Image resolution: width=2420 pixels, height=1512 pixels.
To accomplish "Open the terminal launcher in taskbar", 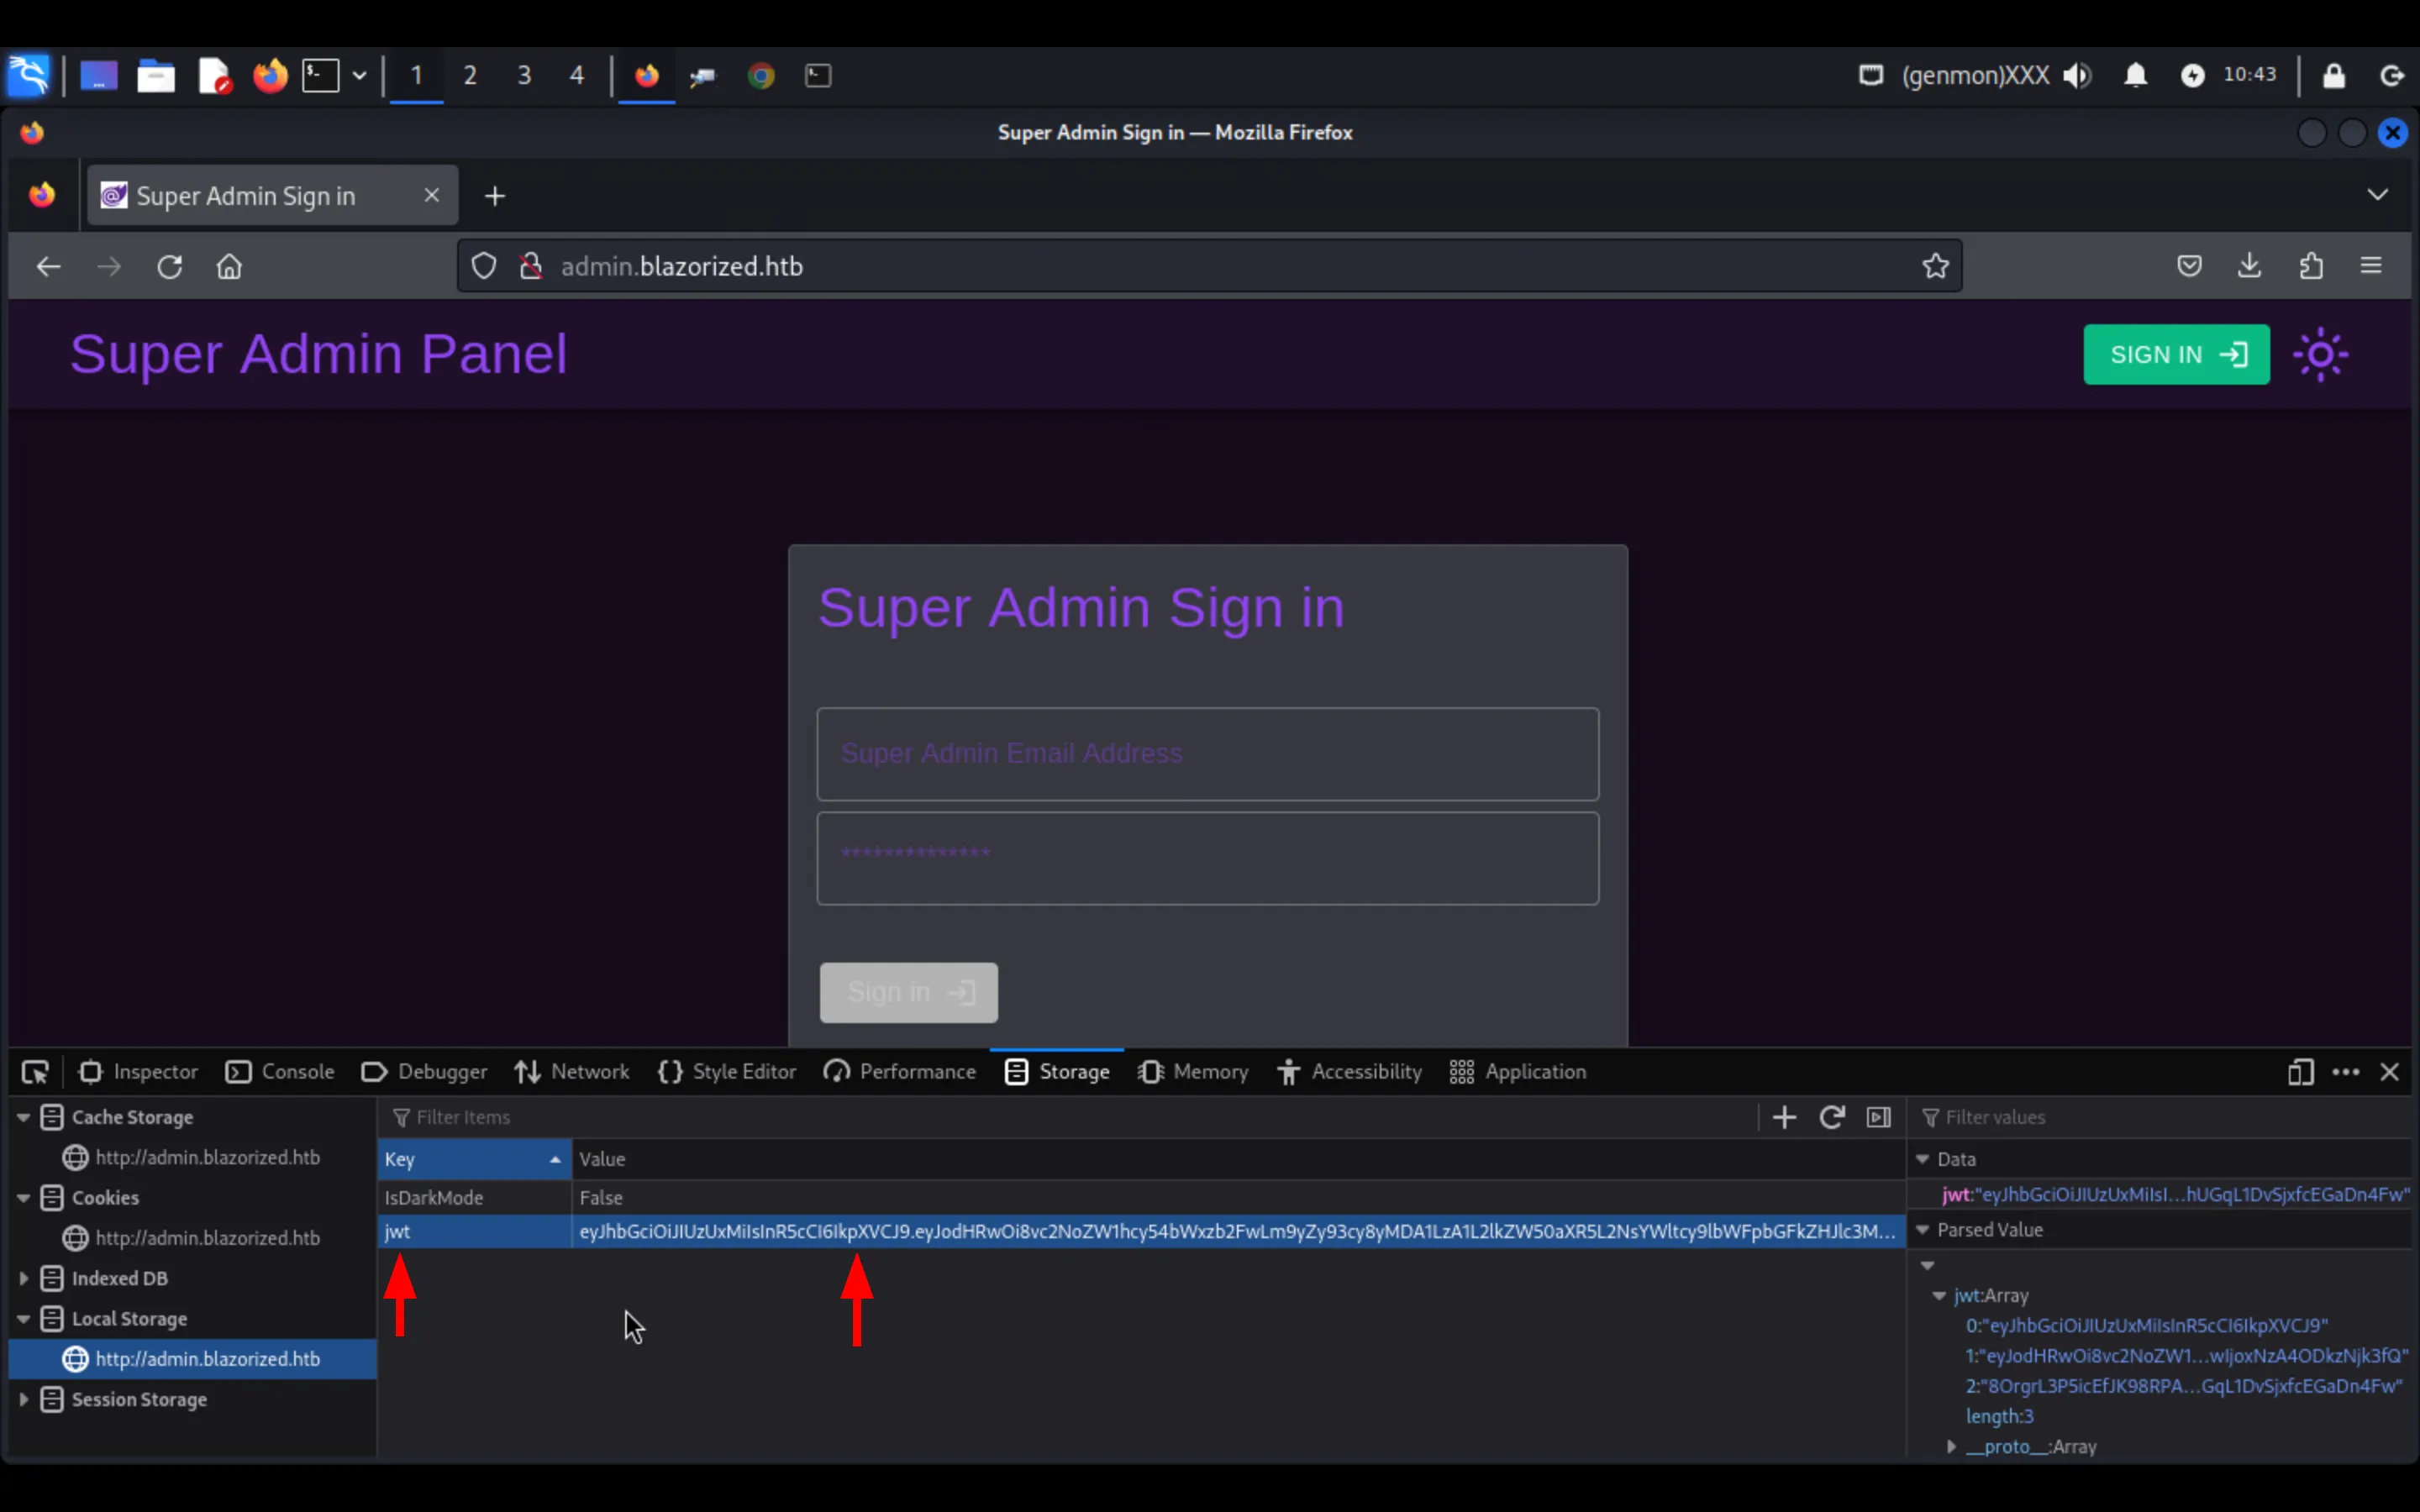I will point(321,75).
